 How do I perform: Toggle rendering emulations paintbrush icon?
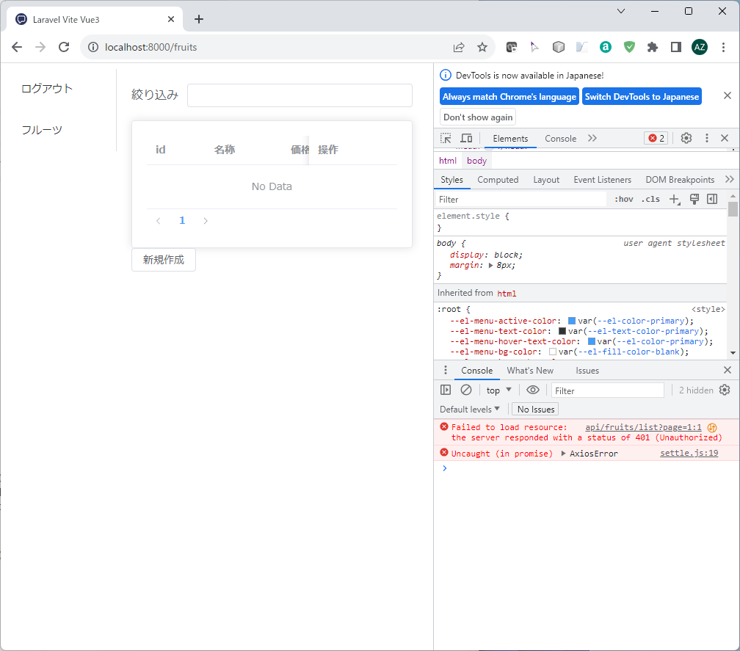pos(694,199)
